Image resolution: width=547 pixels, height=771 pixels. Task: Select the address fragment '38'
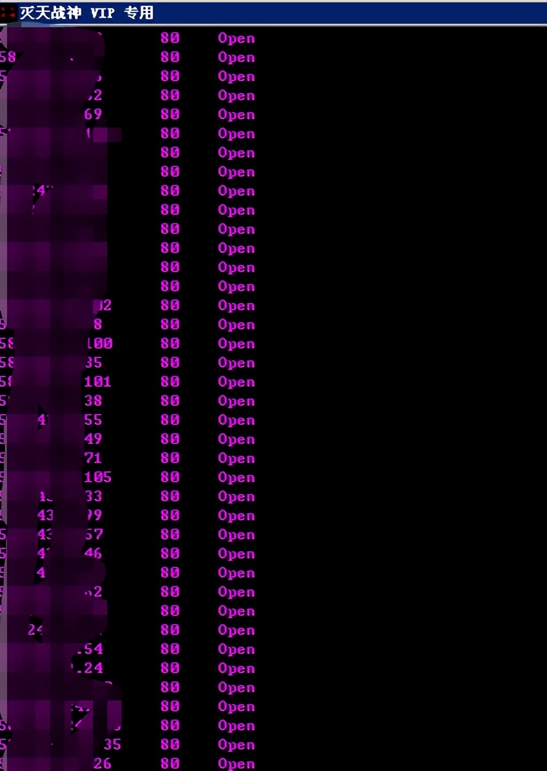(x=93, y=401)
